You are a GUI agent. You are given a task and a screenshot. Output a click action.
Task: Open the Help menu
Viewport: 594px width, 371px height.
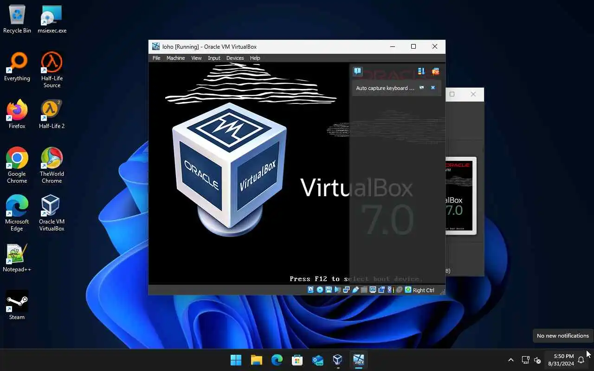coord(255,58)
